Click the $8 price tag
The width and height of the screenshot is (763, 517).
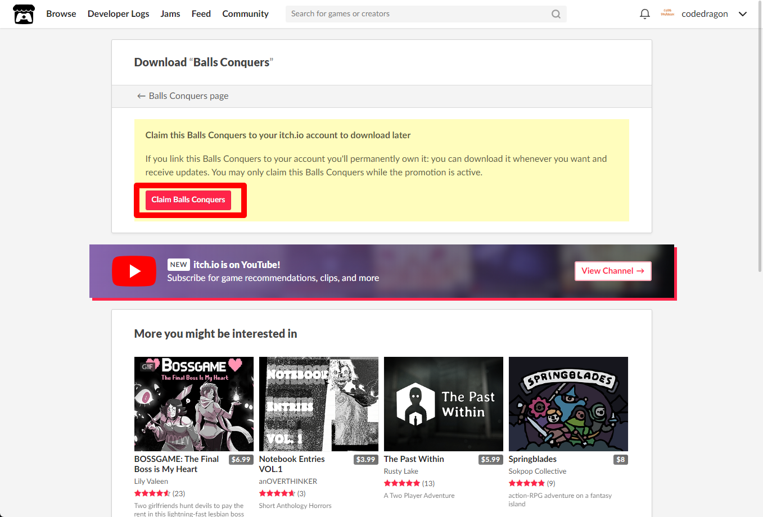[x=621, y=460]
